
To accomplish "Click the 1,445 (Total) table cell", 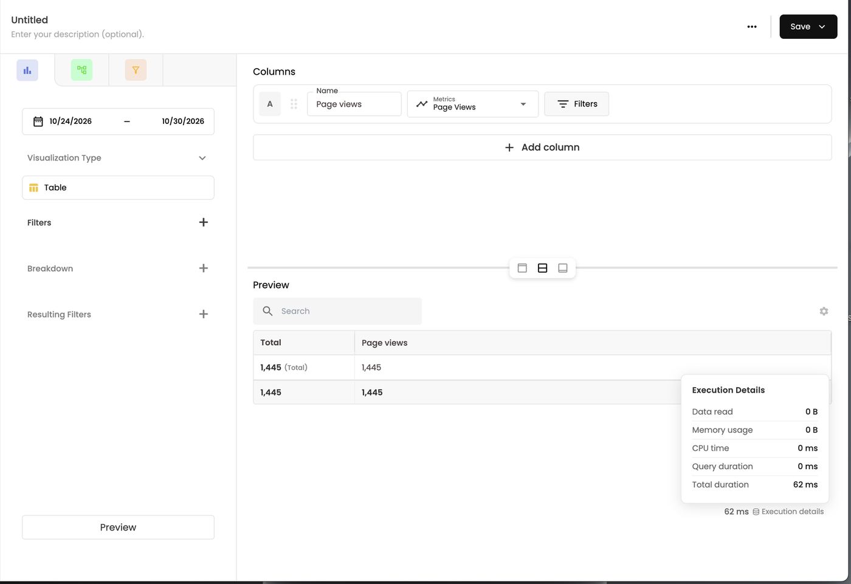I will coord(304,368).
